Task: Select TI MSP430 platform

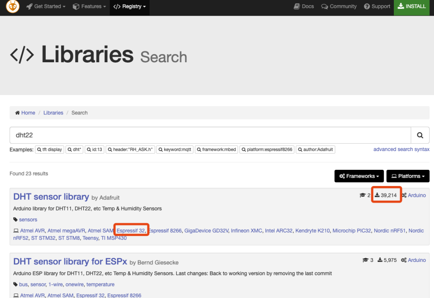Action: 114,238
